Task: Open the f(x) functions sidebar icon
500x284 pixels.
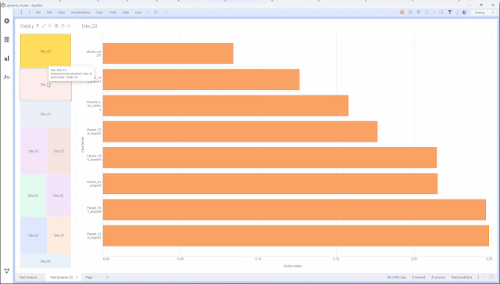Action: tap(7, 77)
